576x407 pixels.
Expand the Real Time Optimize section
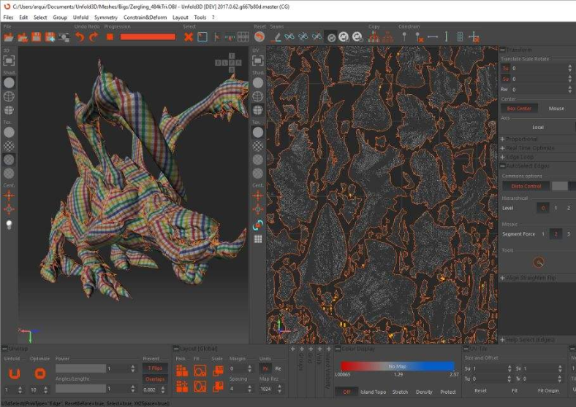click(502, 148)
